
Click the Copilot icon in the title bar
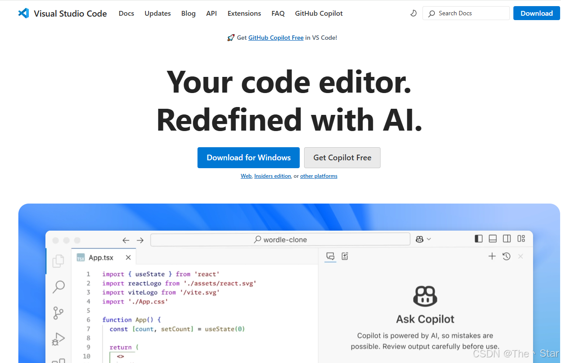[x=419, y=239]
